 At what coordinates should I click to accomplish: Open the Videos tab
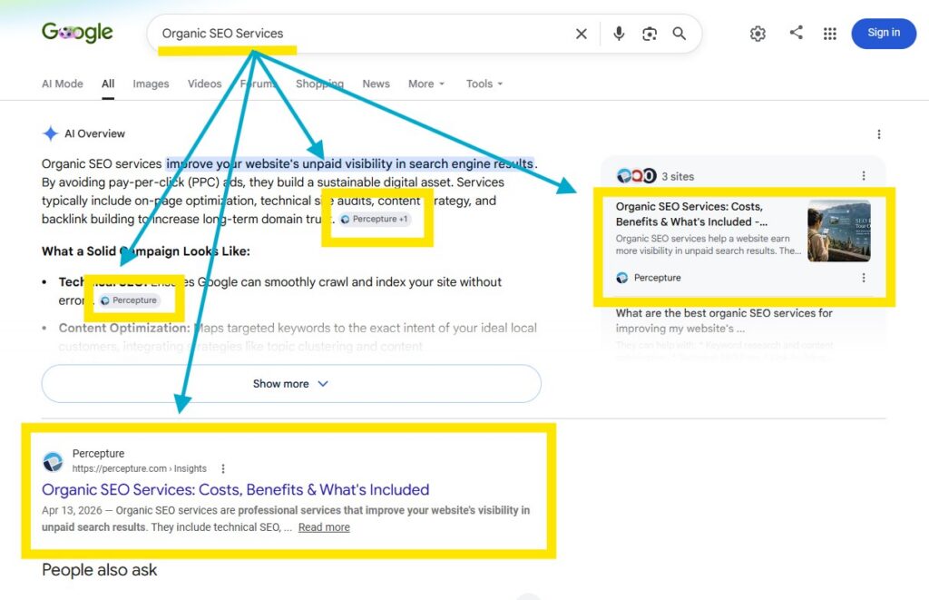click(x=204, y=84)
